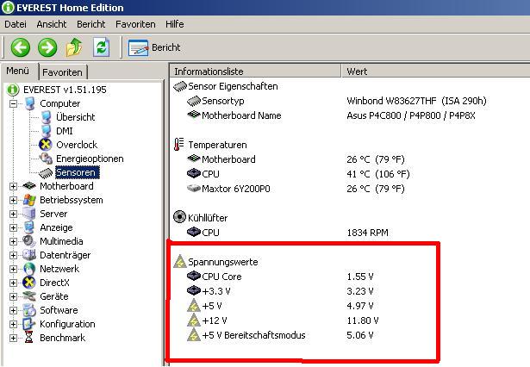Expand the DirectX tree node
This screenshot has width=530, height=367.
coord(13,283)
